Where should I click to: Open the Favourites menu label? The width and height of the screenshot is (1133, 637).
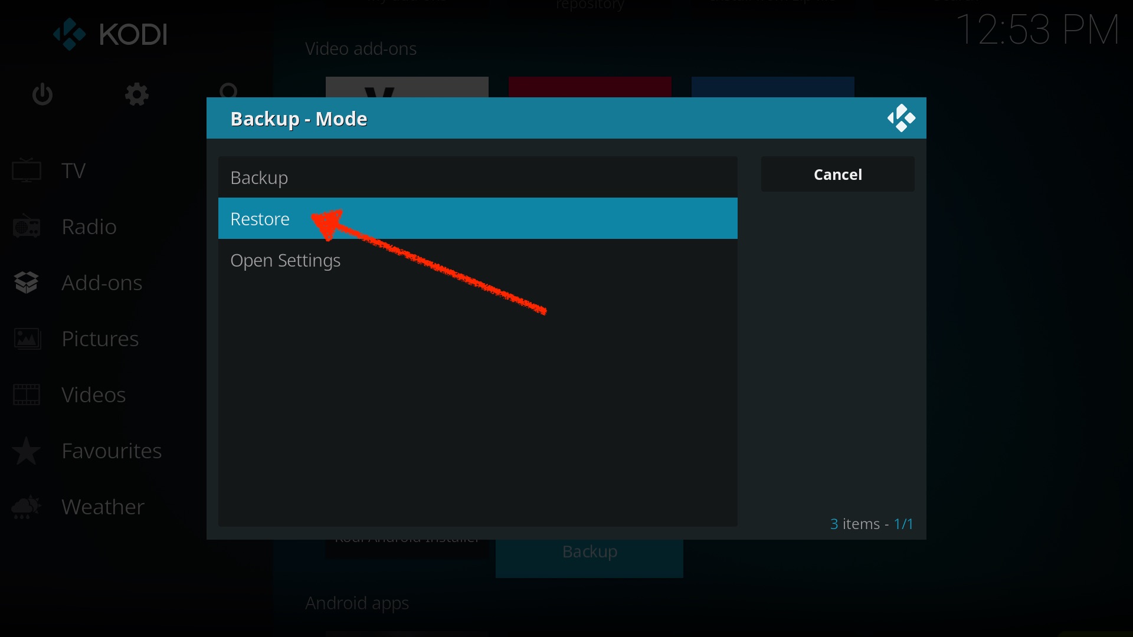point(112,451)
